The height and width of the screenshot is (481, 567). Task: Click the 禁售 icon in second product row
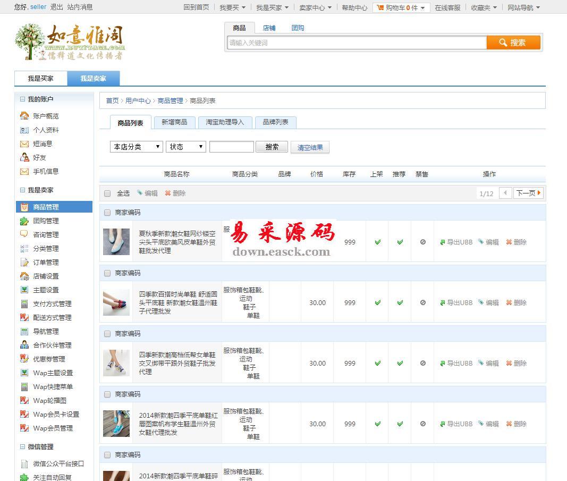click(422, 303)
